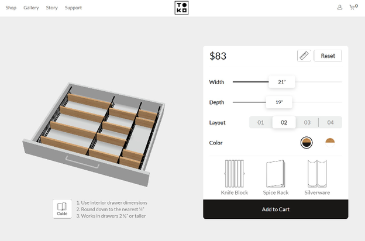Screen dimensions: 365x241
Task: Select layout option 03
Action: point(307,123)
